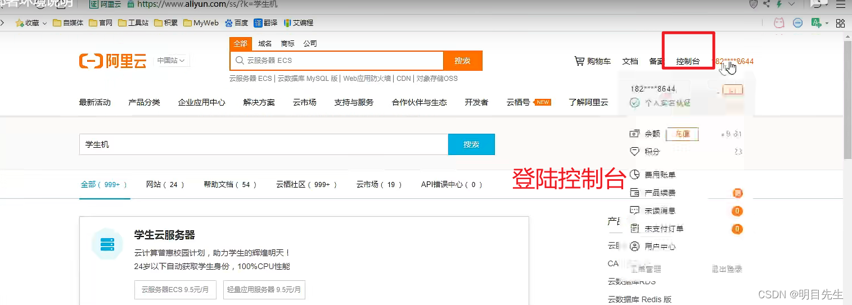
Task: Open the 企业应用中心 navigation menu
Action: tap(201, 102)
